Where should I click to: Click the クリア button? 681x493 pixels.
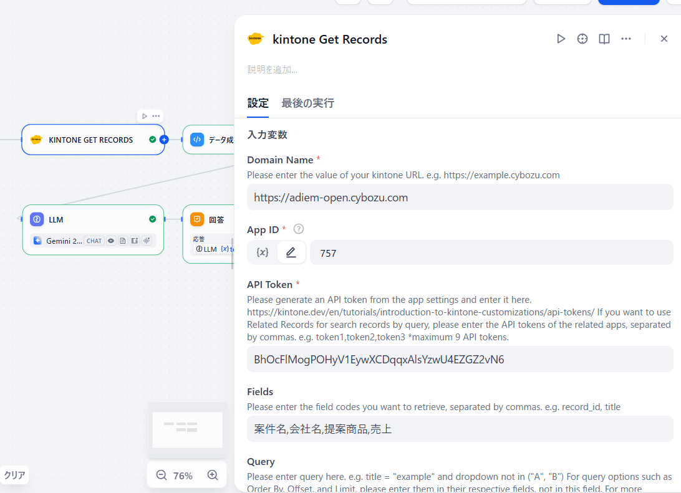(14, 476)
